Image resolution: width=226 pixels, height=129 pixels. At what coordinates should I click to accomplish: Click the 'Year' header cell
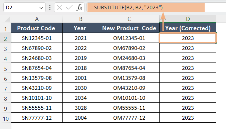coord(81,28)
